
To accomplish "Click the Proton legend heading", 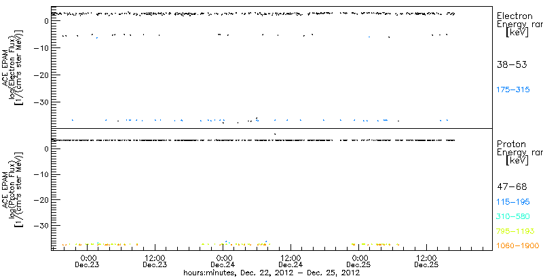I will 511,144.
